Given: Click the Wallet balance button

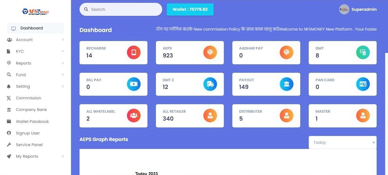Looking at the screenshot, I should 190,9.
